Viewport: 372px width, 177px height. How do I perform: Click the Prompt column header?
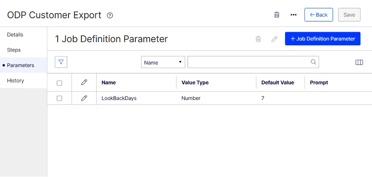click(x=319, y=83)
